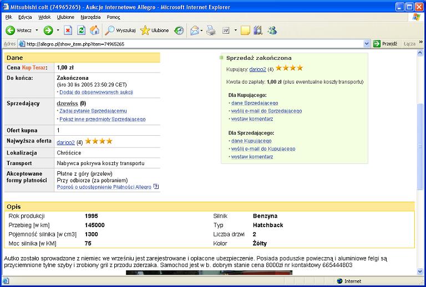Click the Internet zone status bar indicator
The height and width of the screenshot is (287, 426).
[349, 281]
